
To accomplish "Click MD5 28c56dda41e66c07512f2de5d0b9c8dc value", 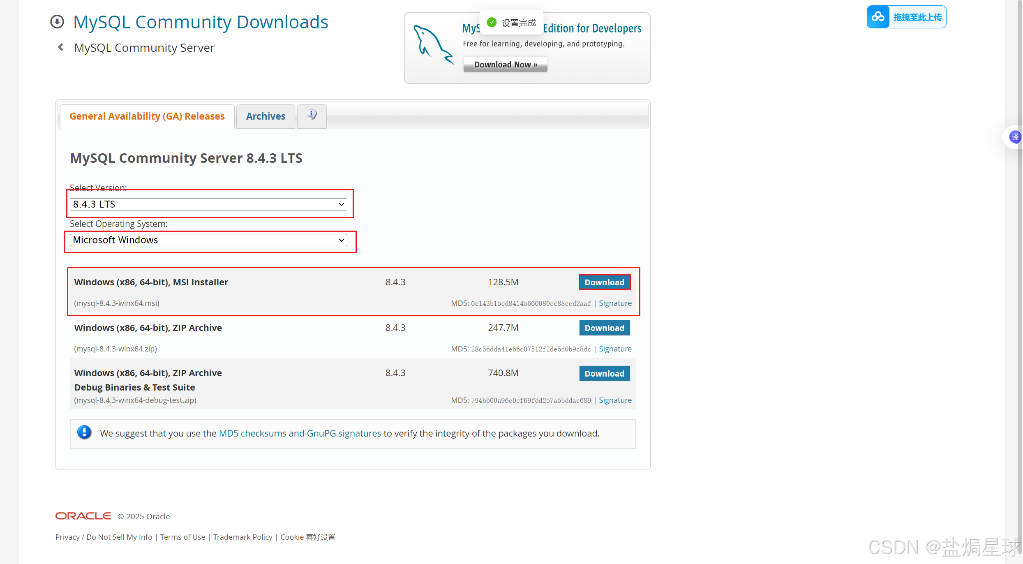I will pyautogui.click(x=531, y=349).
